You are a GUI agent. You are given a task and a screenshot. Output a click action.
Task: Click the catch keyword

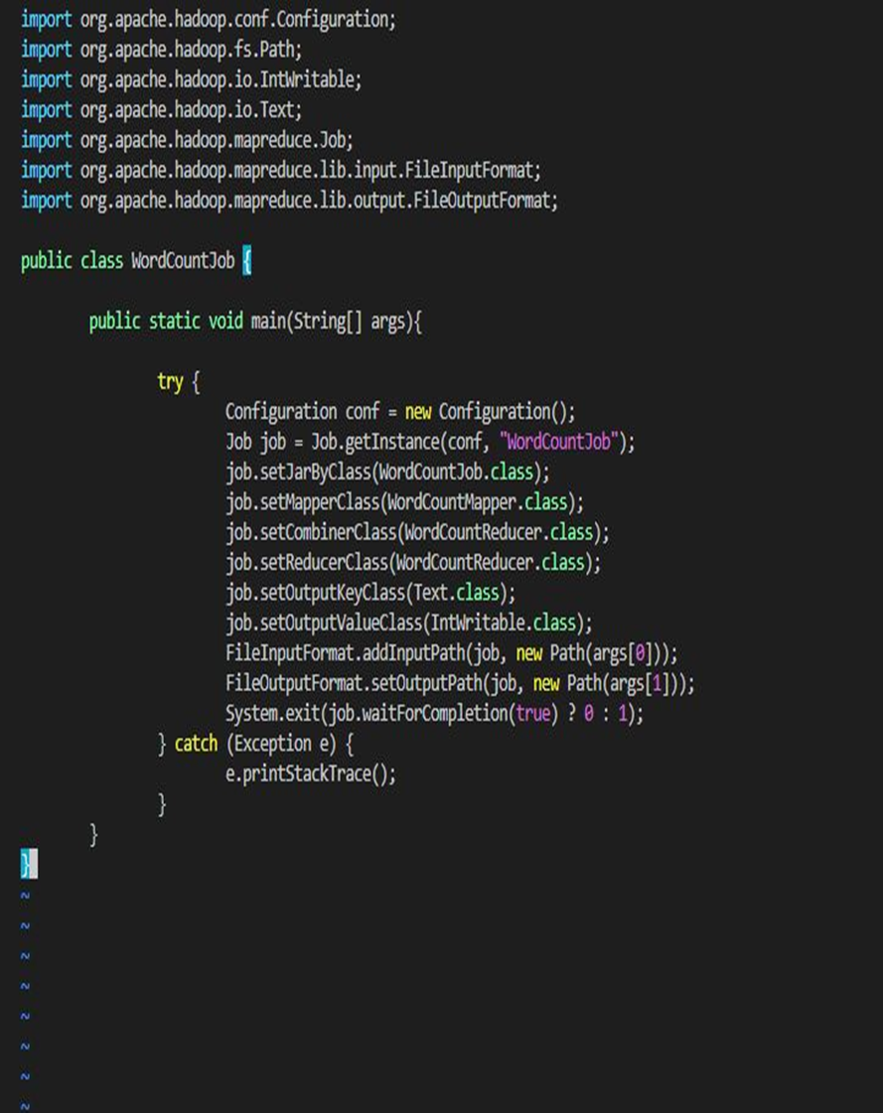196,744
